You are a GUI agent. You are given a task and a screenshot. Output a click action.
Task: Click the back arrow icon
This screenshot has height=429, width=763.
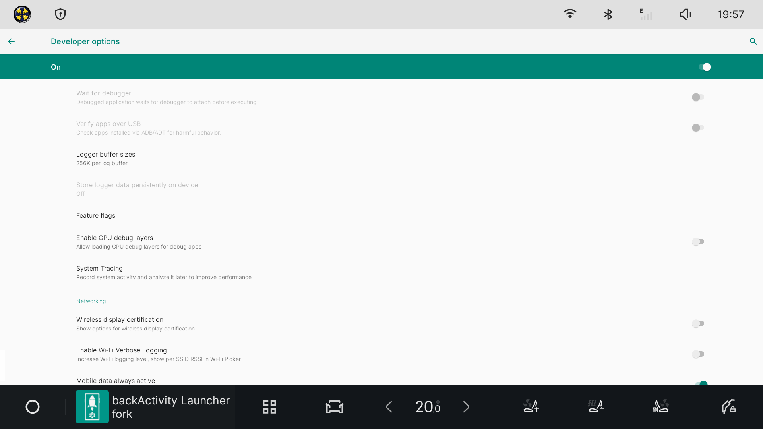pos(11,41)
